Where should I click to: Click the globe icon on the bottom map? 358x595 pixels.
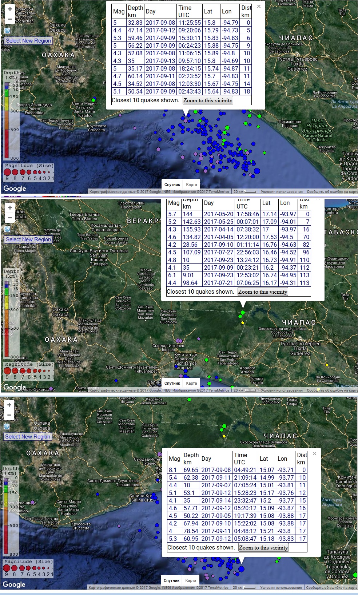coord(7,427)
